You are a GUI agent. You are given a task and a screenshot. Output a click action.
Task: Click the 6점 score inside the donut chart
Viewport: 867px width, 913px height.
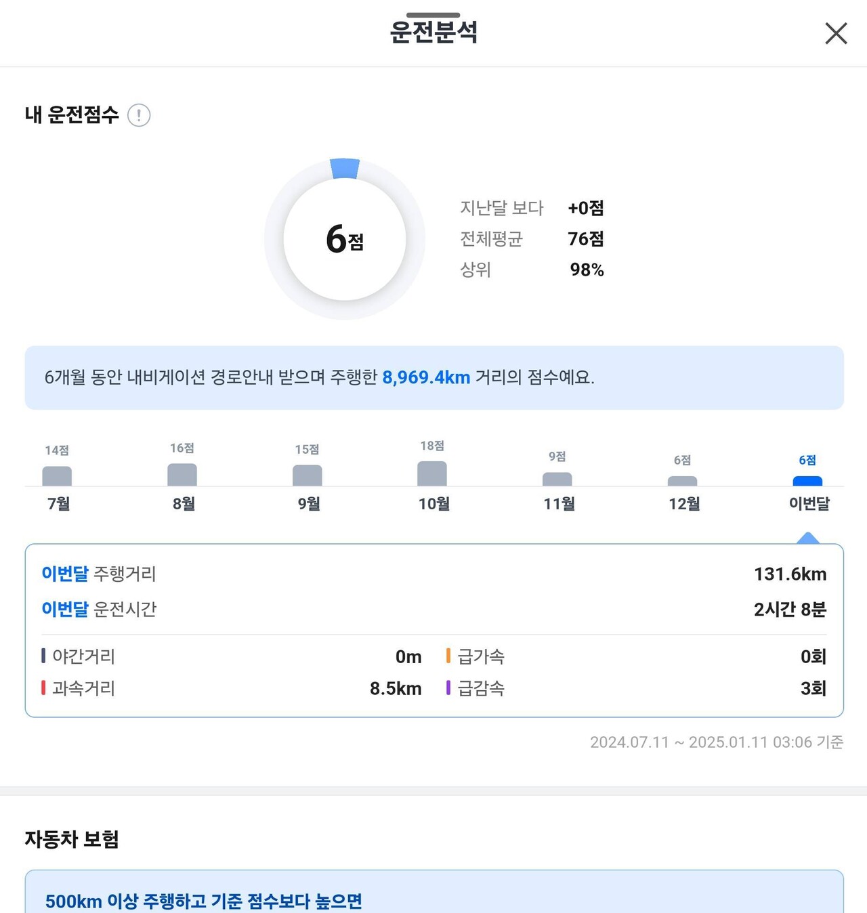click(345, 239)
